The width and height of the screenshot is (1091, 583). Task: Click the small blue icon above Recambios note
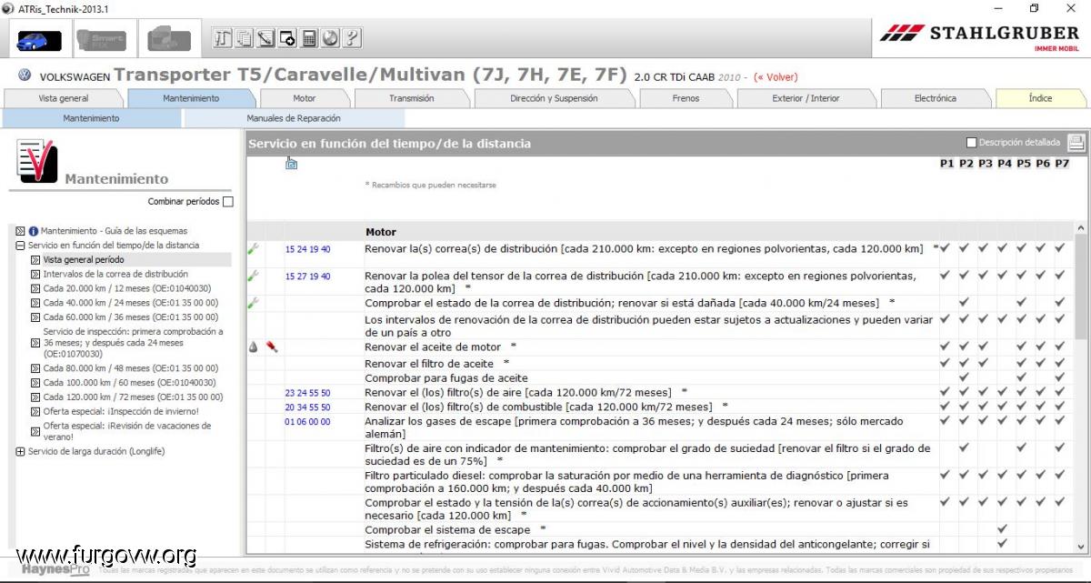coord(292,164)
